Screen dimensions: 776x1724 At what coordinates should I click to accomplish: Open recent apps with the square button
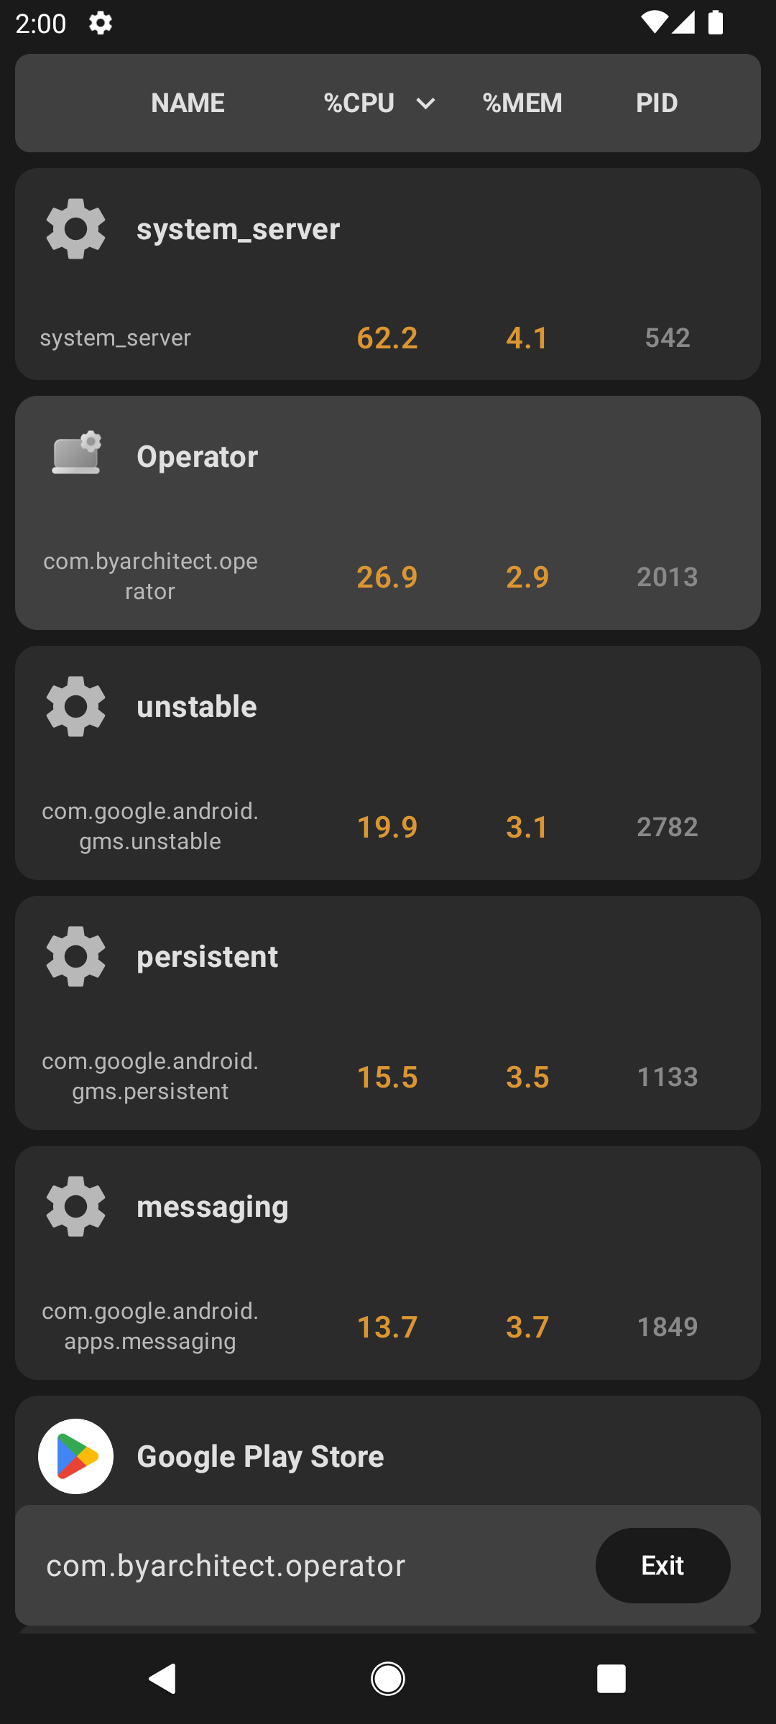611,1679
